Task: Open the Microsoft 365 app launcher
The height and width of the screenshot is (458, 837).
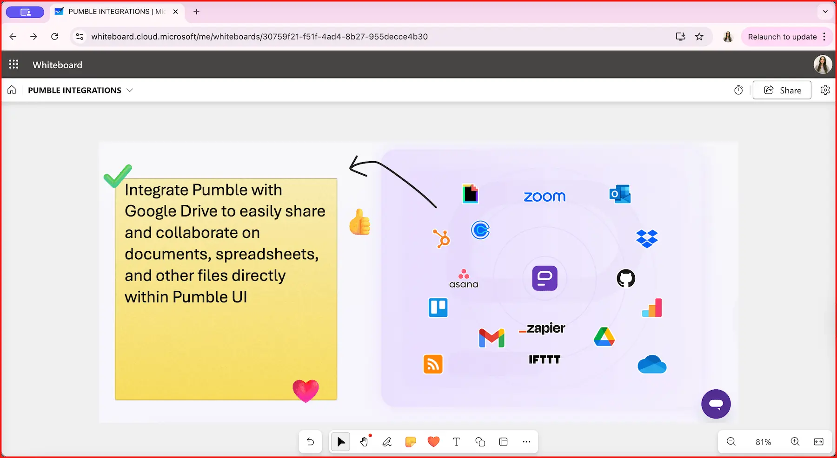Action: tap(13, 64)
